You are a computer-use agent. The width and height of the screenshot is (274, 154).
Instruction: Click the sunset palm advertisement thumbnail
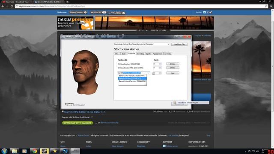pyautogui.click(x=202, y=59)
